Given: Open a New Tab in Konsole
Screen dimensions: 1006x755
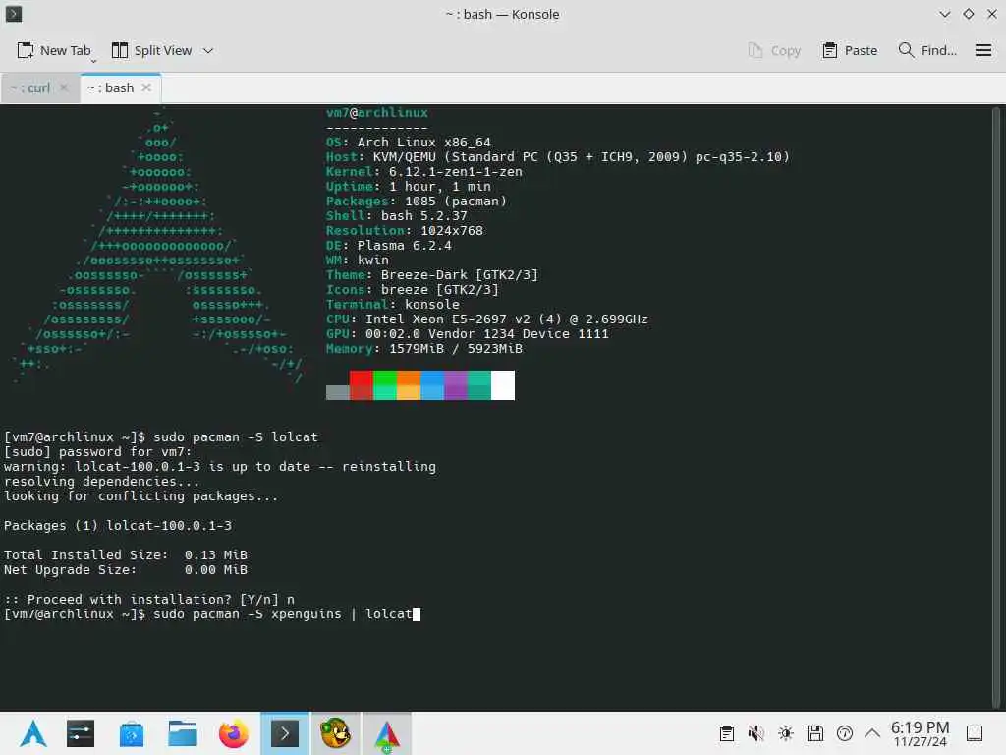Looking at the screenshot, I should click(x=53, y=51).
